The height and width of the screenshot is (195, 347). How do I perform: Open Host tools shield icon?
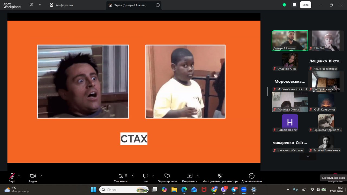(x=220, y=176)
